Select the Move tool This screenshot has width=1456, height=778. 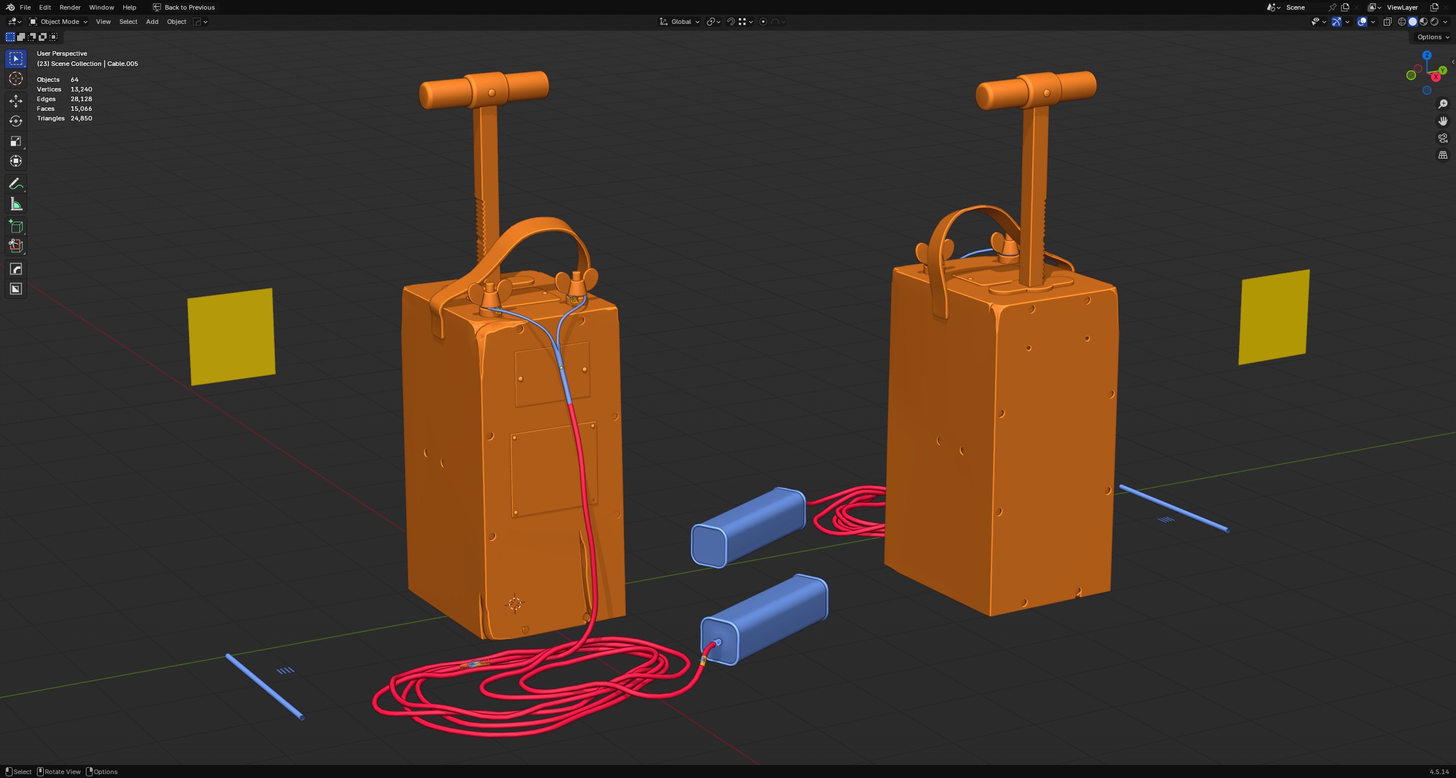pyautogui.click(x=16, y=101)
